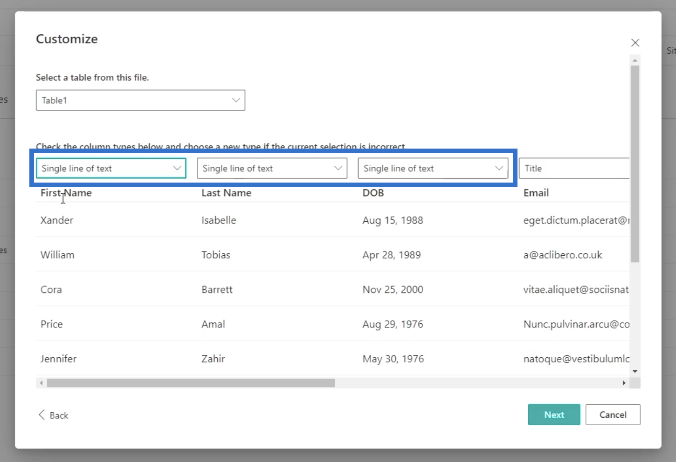Click the horizontal scrollbar left arrow
The height and width of the screenshot is (462, 676).
(41, 383)
